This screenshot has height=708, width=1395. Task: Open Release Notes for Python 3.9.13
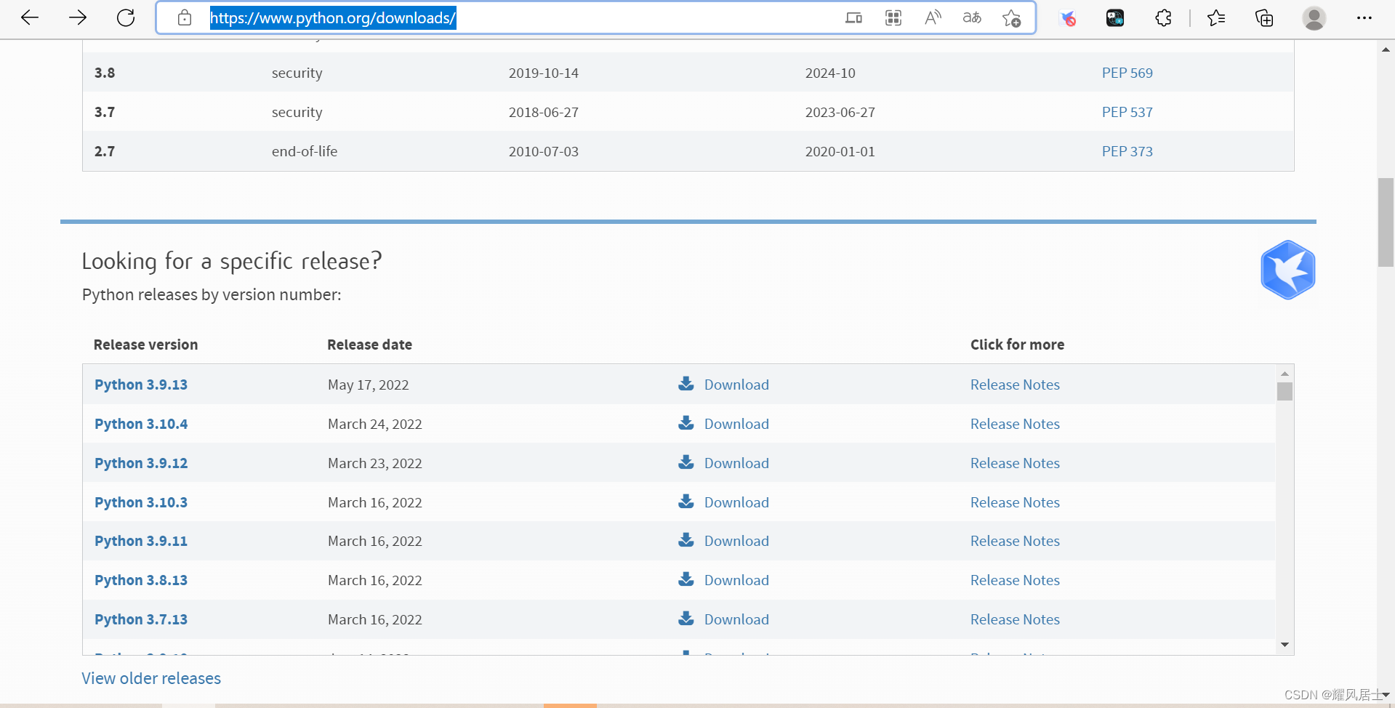1015,385
